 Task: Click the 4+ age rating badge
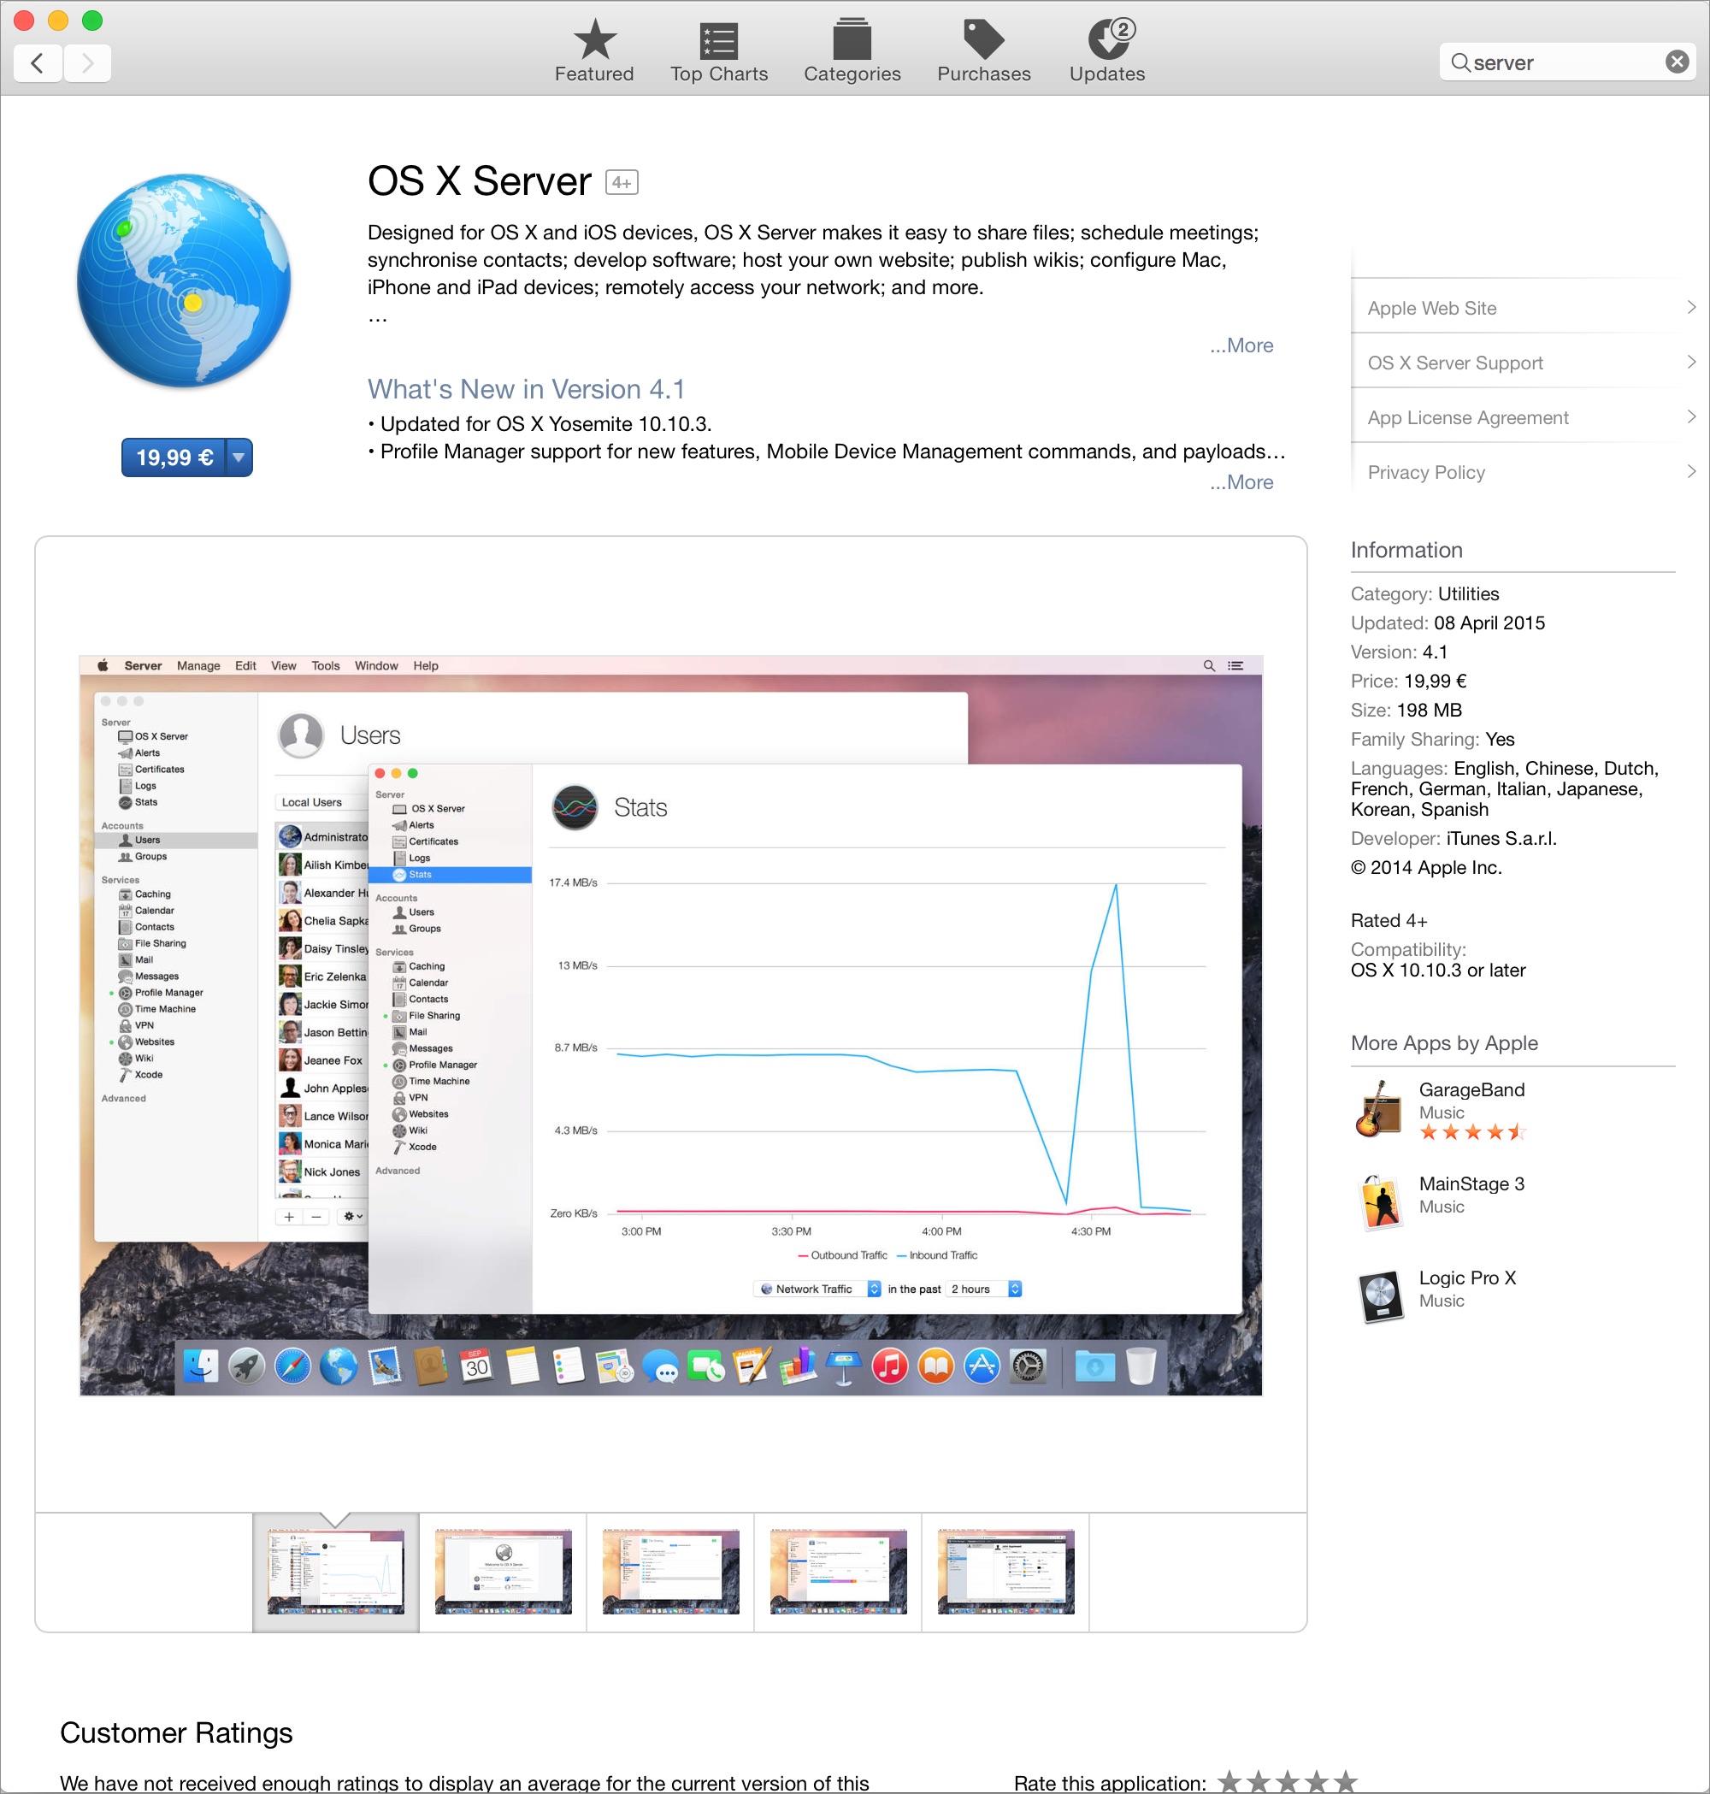[x=622, y=182]
